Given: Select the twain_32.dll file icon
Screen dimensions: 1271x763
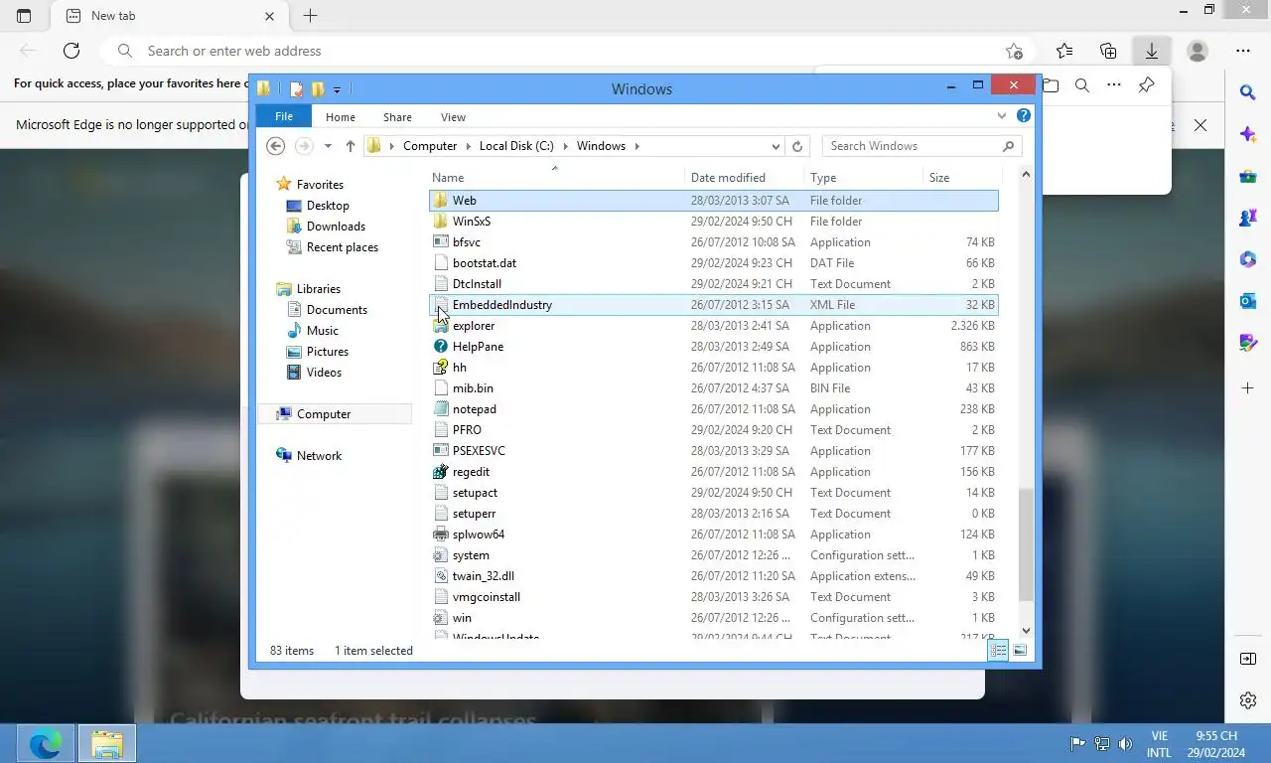Looking at the screenshot, I should pos(441,576).
